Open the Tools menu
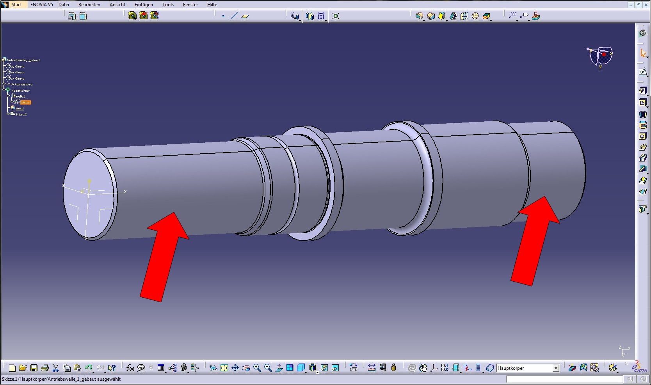The width and height of the screenshot is (651, 385). click(x=168, y=5)
